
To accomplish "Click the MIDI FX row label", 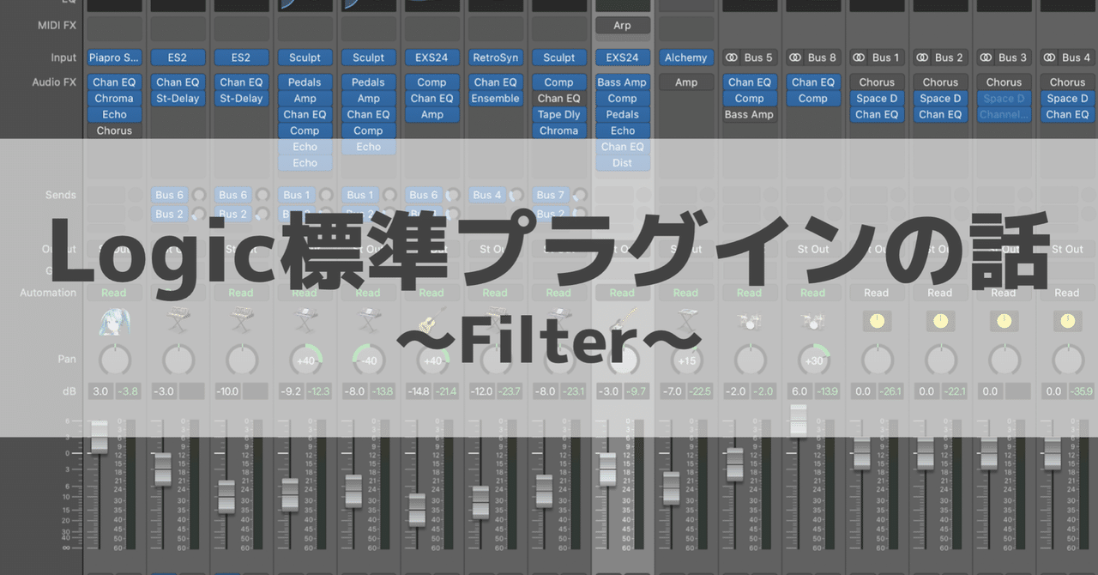I will click(x=57, y=26).
